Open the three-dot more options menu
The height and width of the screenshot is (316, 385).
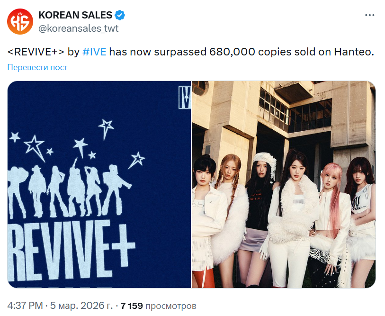(369, 15)
